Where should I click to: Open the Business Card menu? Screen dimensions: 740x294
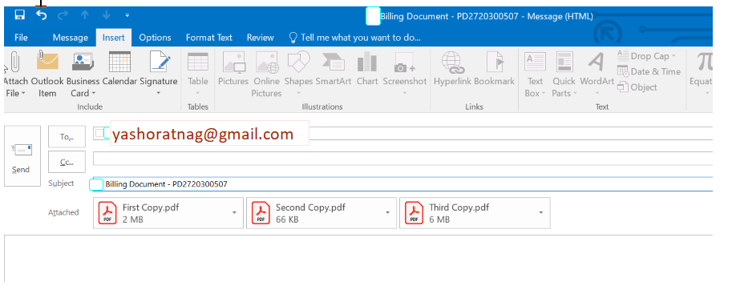[x=83, y=74]
